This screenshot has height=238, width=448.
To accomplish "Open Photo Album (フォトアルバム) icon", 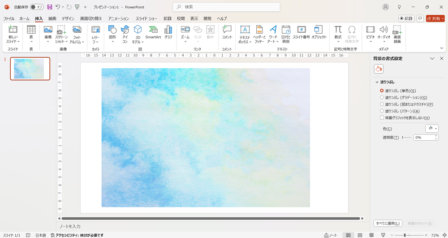I will [77, 30].
